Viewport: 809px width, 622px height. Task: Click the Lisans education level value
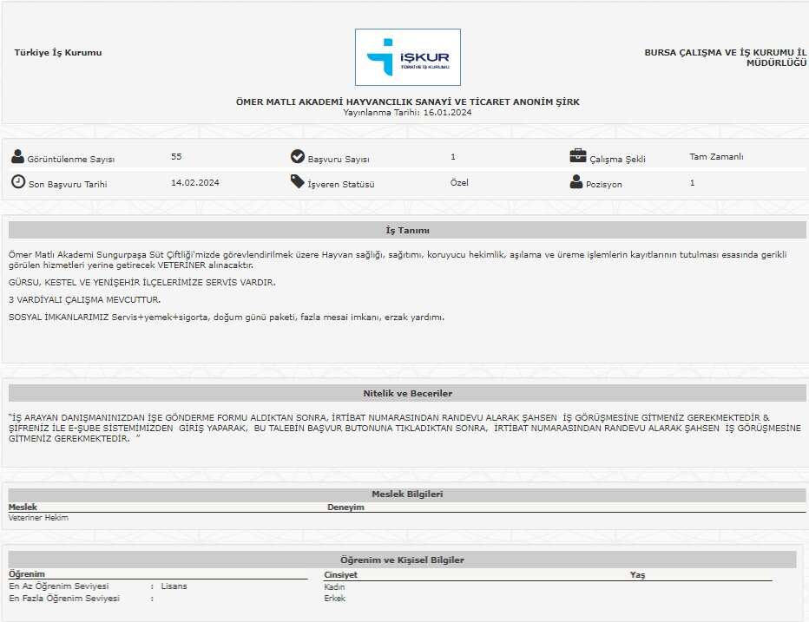[x=174, y=586]
